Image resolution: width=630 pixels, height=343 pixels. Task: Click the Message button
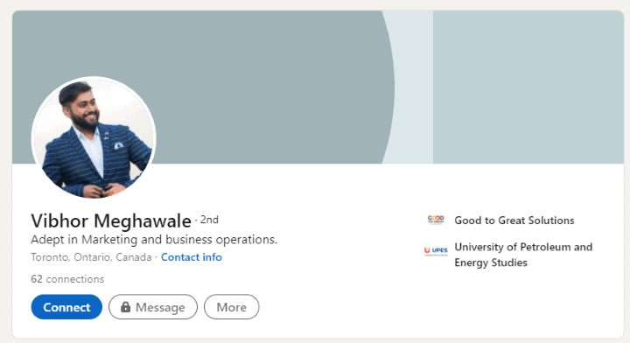[153, 307]
